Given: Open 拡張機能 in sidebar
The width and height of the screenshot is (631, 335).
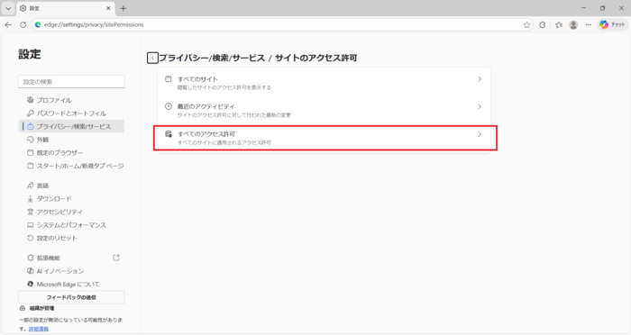Looking at the screenshot, I should coord(71,258).
